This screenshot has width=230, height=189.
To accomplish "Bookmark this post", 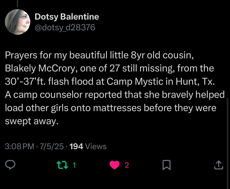I will click(x=167, y=165).
